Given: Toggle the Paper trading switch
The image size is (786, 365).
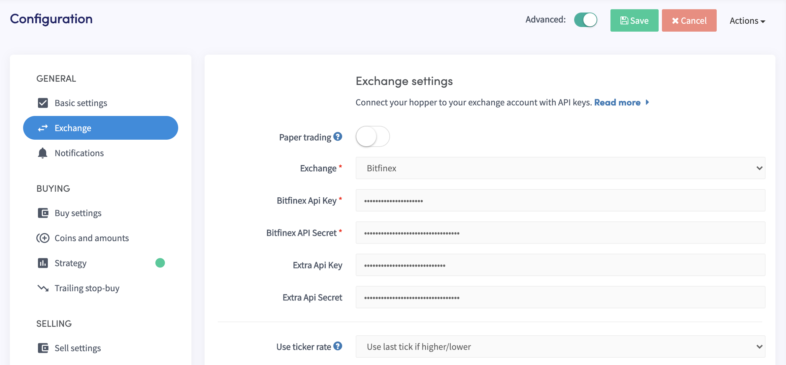Looking at the screenshot, I should [x=373, y=136].
